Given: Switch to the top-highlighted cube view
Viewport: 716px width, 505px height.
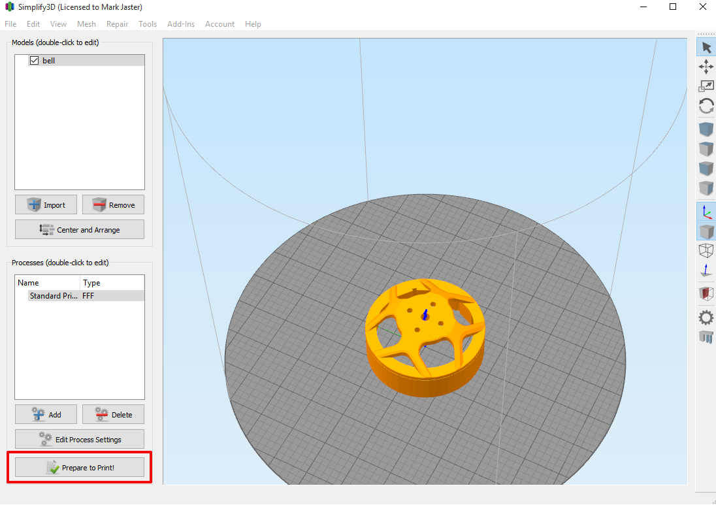Looking at the screenshot, I should pyautogui.click(x=706, y=149).
